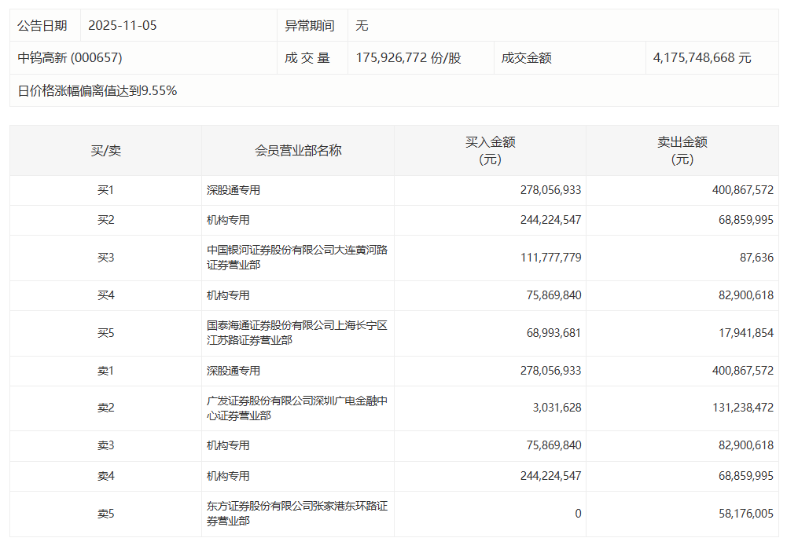
Task: Open 中国银河证券大连黄河路证券营业部 entry
Action: (297, 258)
